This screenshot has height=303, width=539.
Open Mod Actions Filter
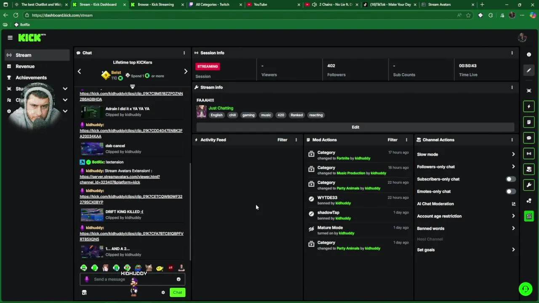tap(392, 140)
